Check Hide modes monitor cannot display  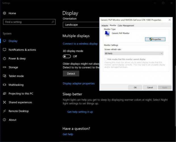click(x=106, y=59)
